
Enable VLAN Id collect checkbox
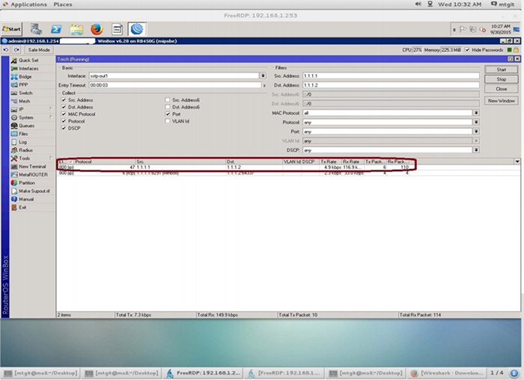[x=168, y=121]
